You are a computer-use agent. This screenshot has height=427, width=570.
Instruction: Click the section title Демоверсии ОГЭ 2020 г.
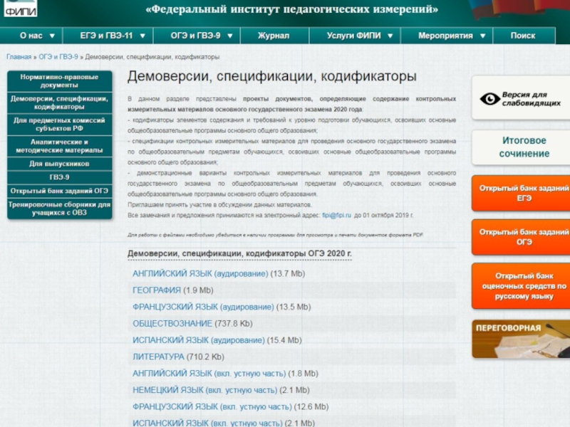coord(239,253)
